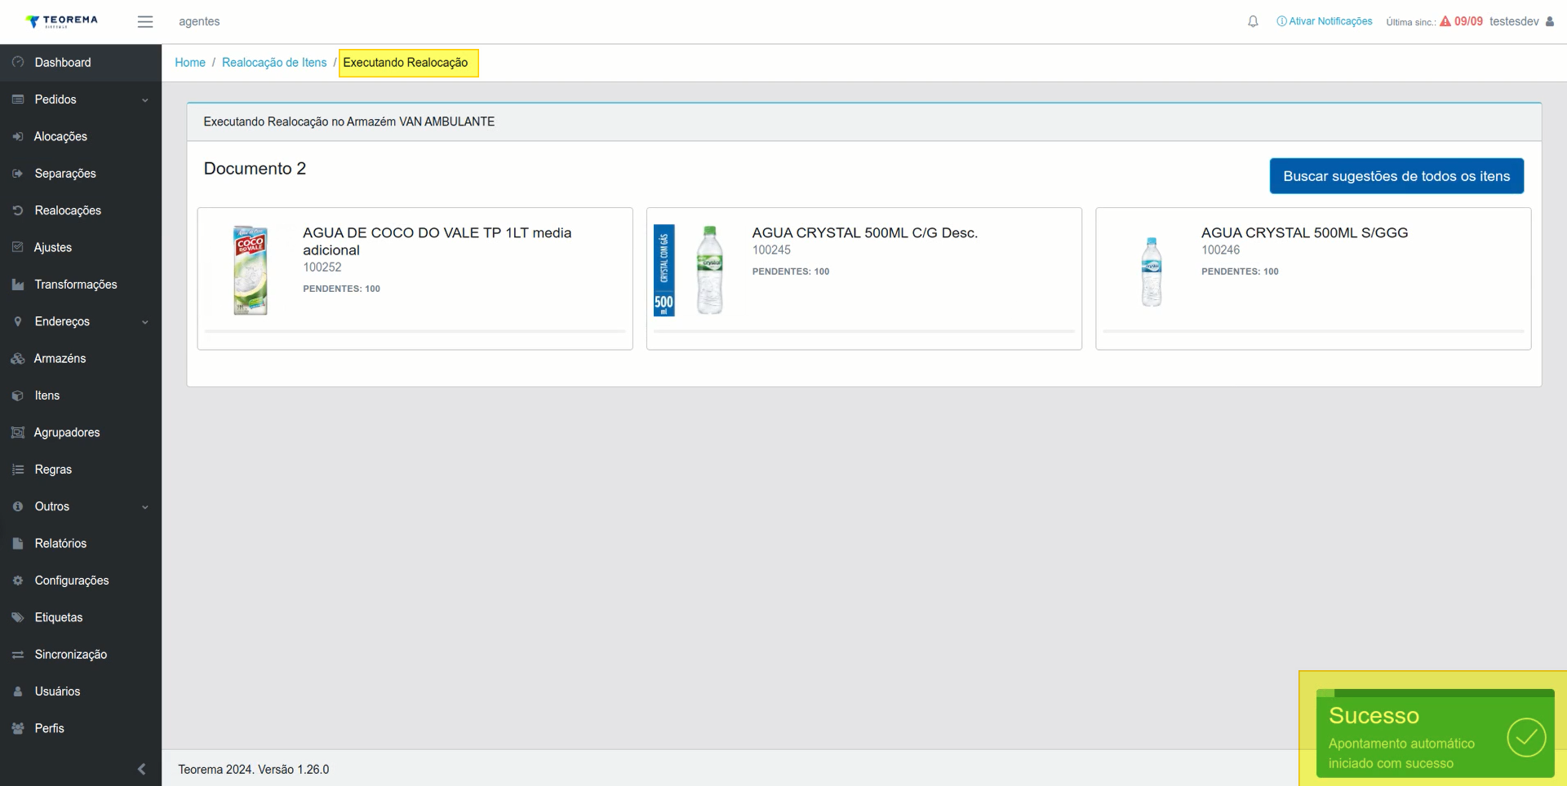Viewport: 1567px width, 786px height.
Task: Click the Relatórios file icon
Action: click(18, 543)
